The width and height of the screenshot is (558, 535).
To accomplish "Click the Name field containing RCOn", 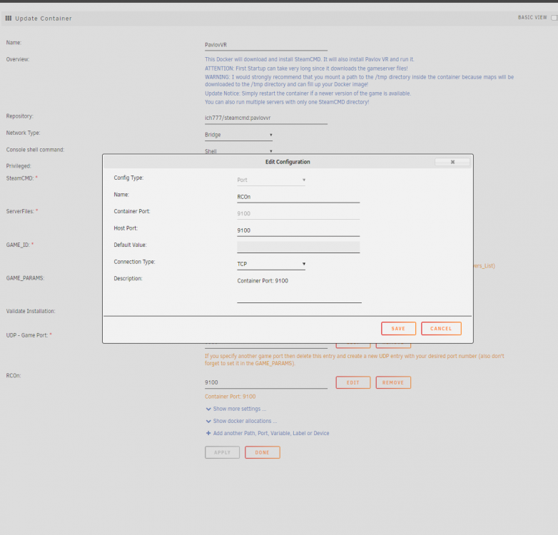I will pos(298,197).
